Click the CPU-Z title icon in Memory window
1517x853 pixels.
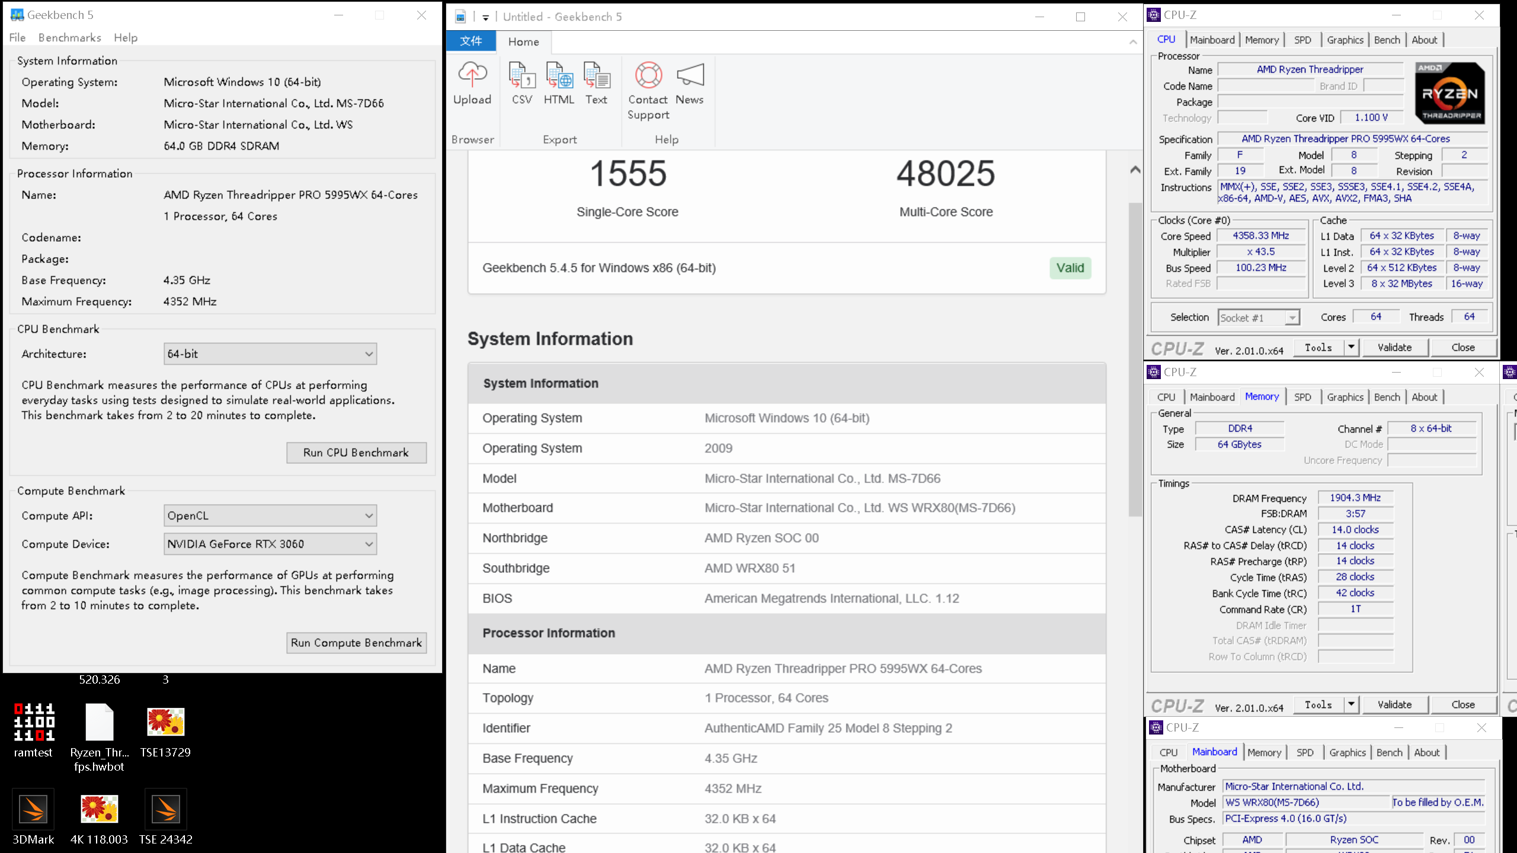pyautogui.click(x=1154, y=372)
